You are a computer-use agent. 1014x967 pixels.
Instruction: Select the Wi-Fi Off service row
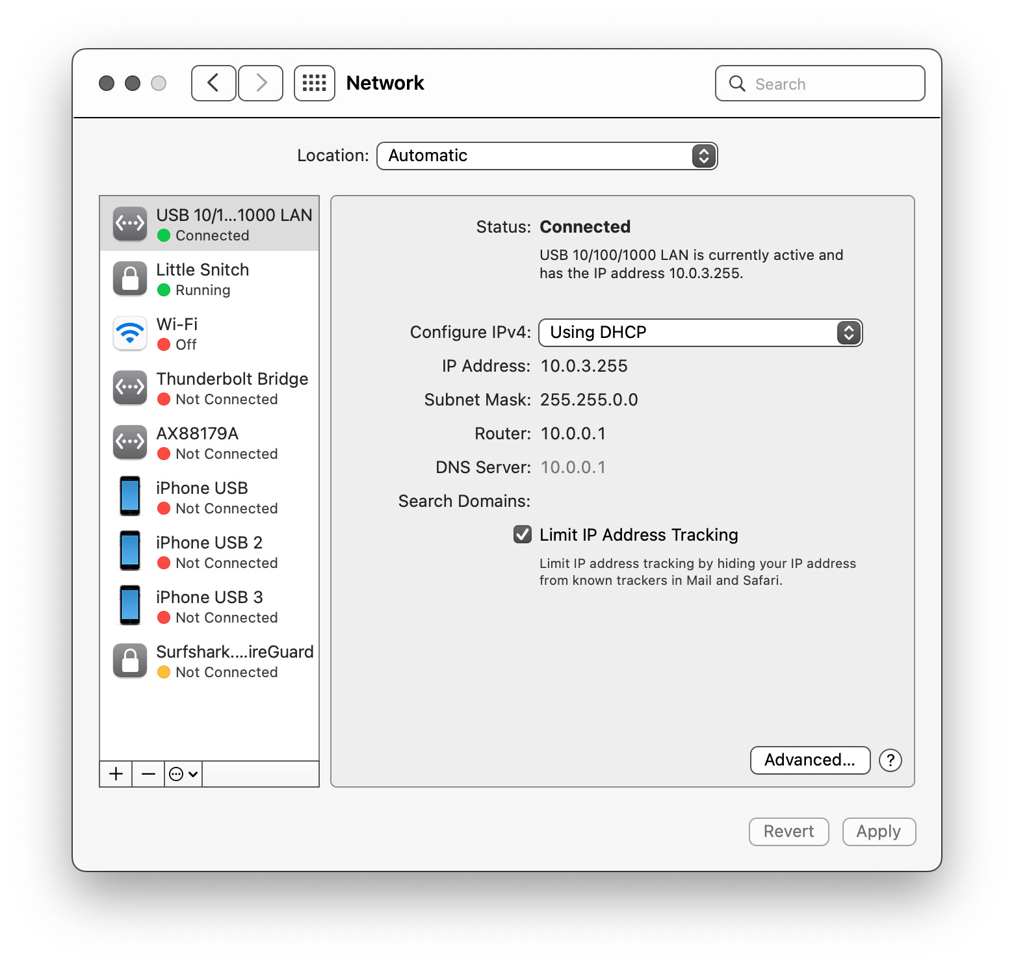(209, 333)
